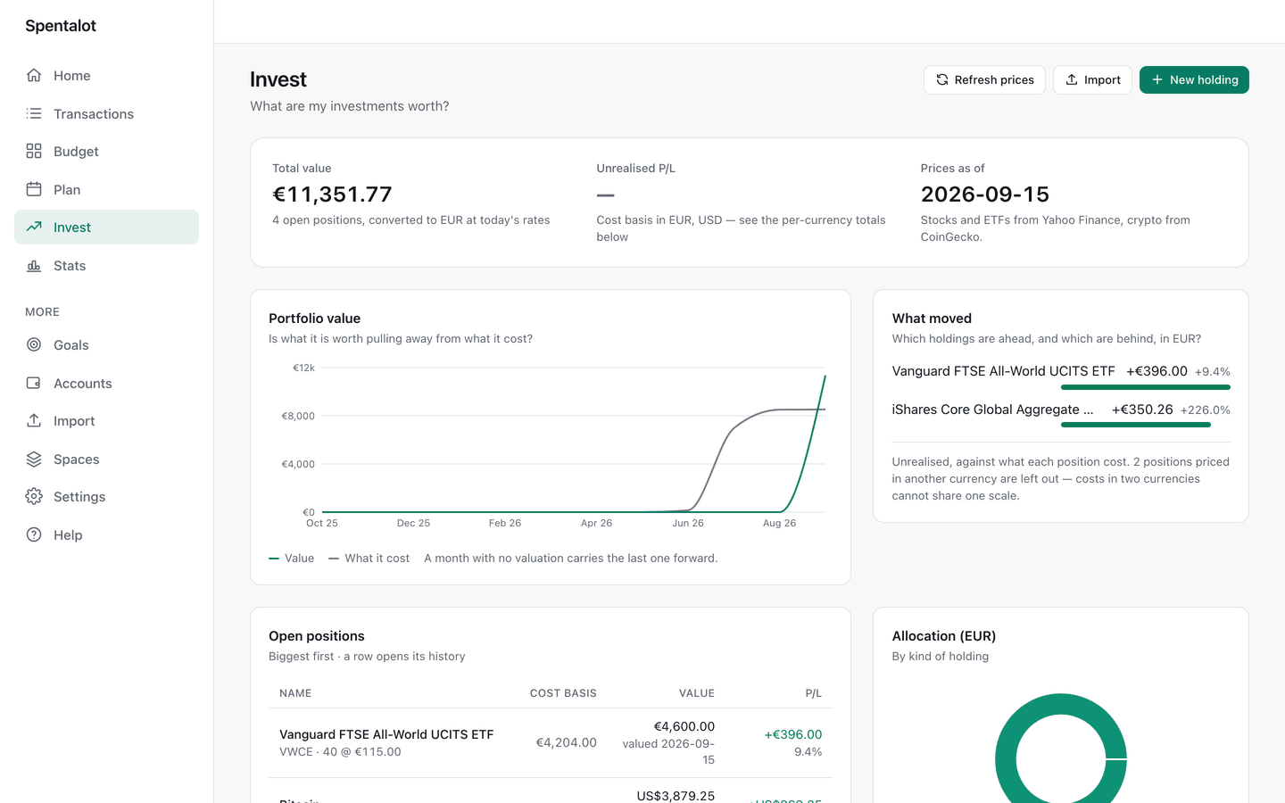1285x803 pixels.
Task: Navigate to the Plan page
Action: [x=106, y=189]
